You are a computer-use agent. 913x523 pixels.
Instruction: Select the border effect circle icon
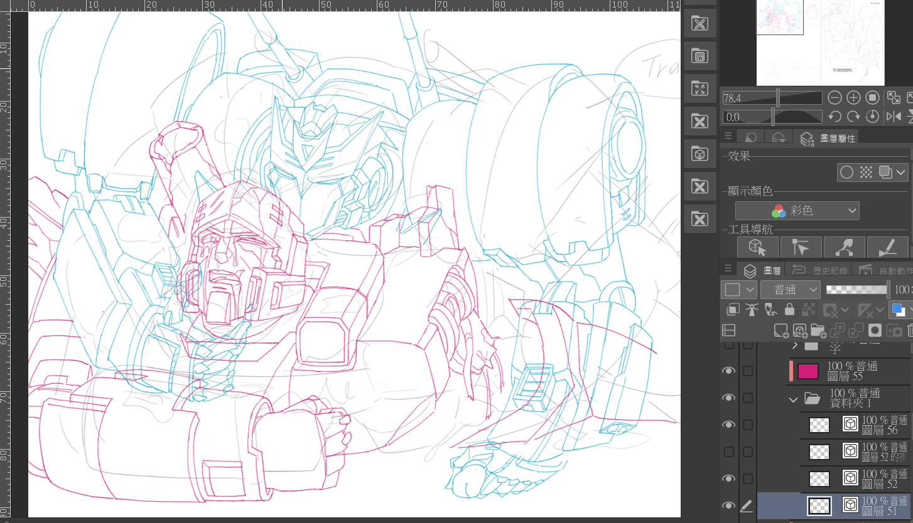tap(846, 172)
